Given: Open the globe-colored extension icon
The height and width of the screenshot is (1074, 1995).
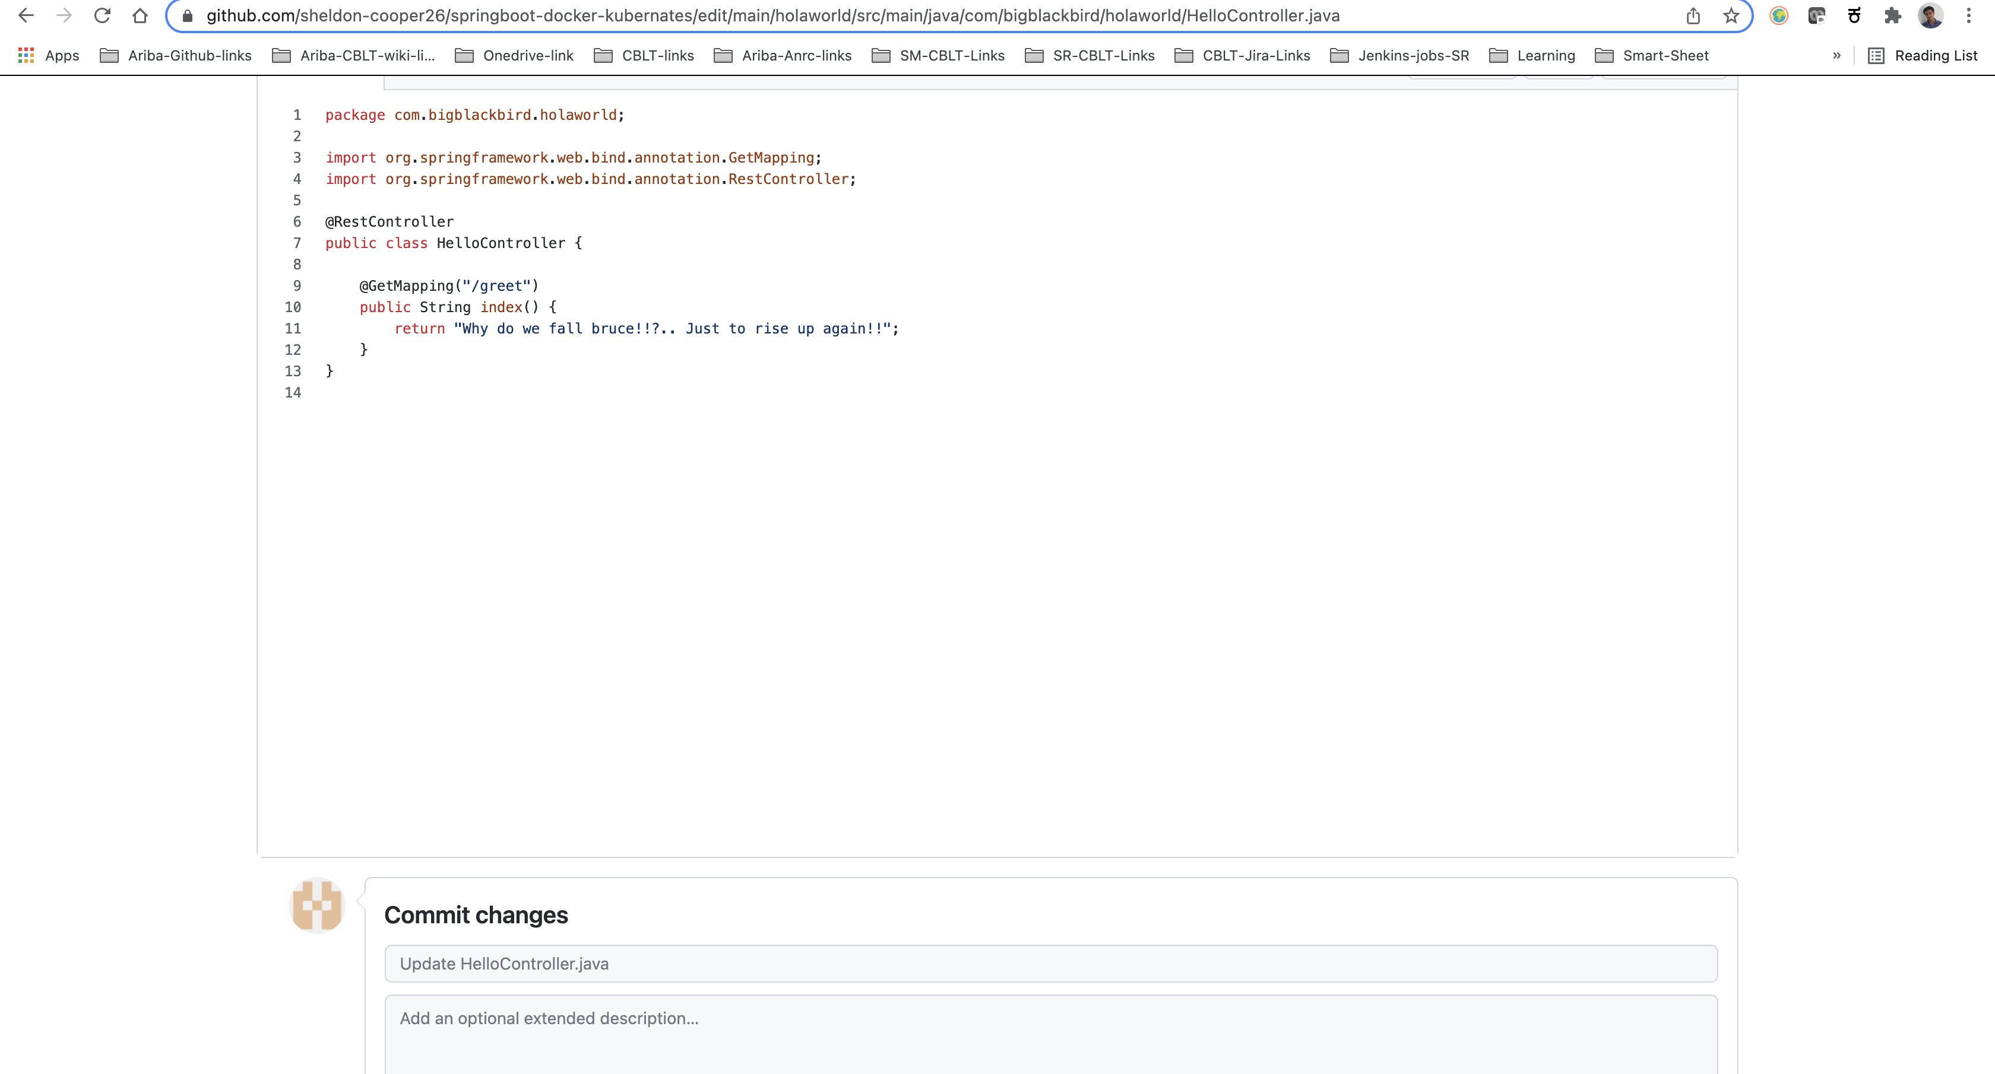Looking at the screenshot, I should (x=1779, y=15).
